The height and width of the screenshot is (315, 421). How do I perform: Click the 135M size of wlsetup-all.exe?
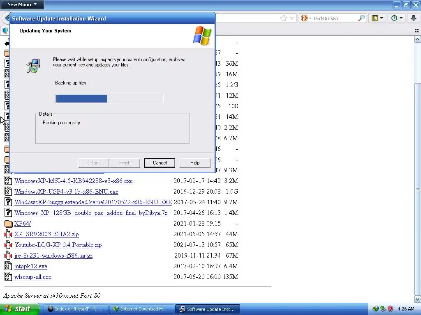point(230,277)
